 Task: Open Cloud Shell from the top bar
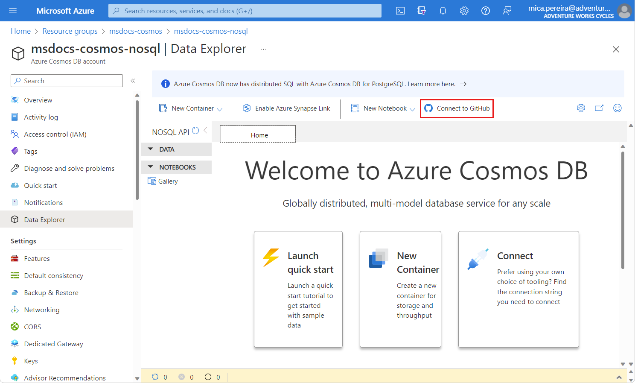click(x=400, y=11)
